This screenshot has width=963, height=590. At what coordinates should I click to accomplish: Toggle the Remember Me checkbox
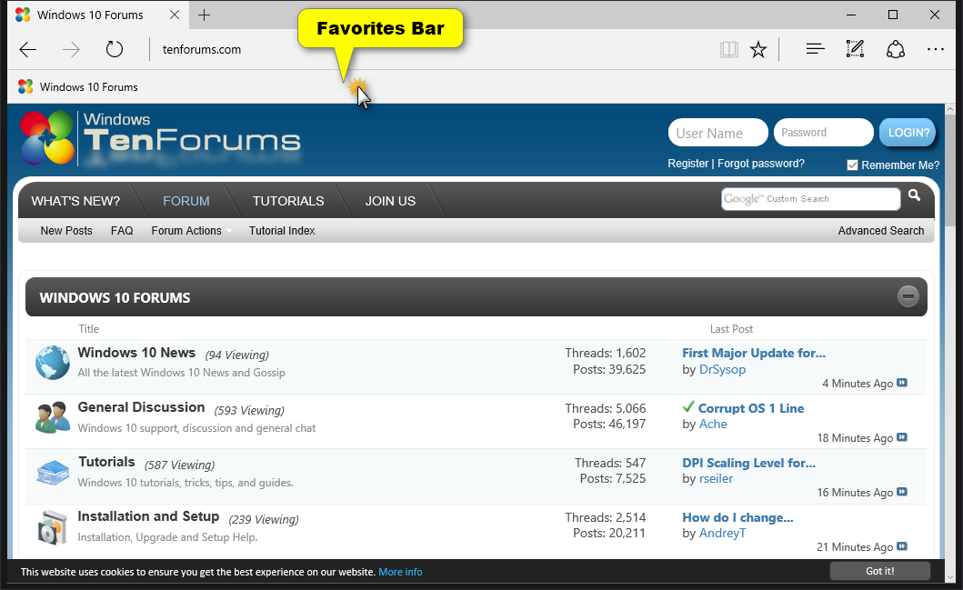pyautogui.click(x=852, y=165)
